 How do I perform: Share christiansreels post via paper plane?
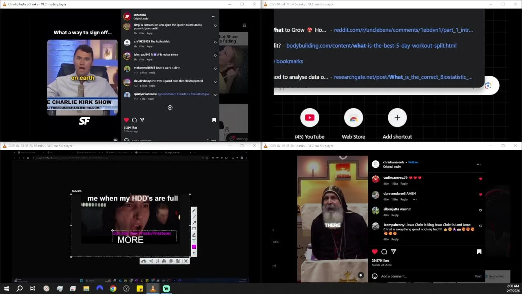click(394, 252)
